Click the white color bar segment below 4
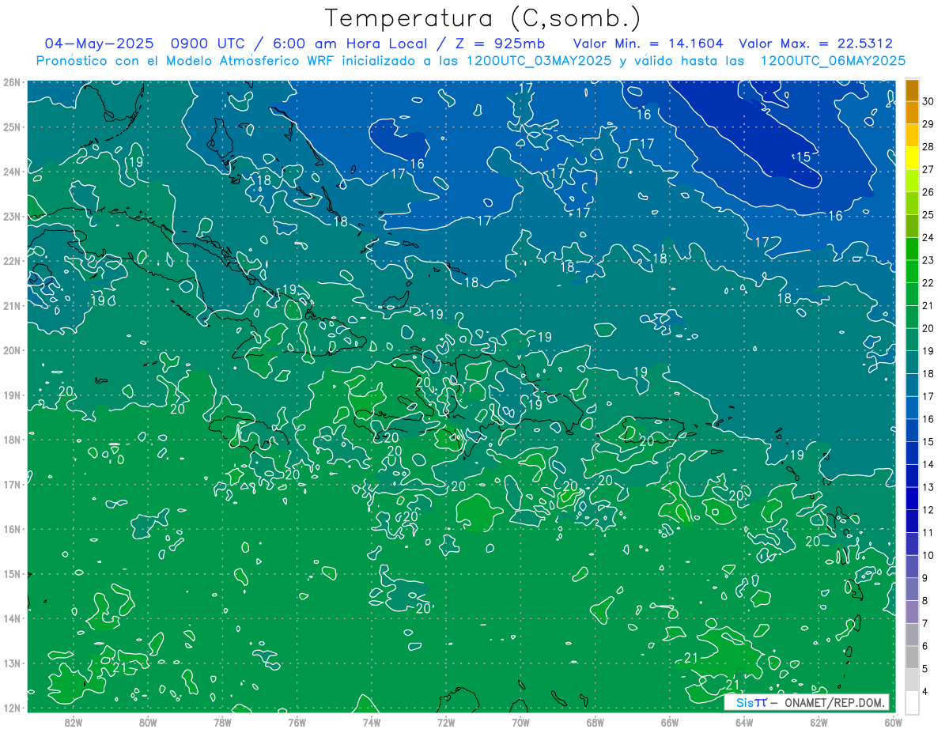The height and width of the screenshot is (733, 949). (x=912, y=702)
